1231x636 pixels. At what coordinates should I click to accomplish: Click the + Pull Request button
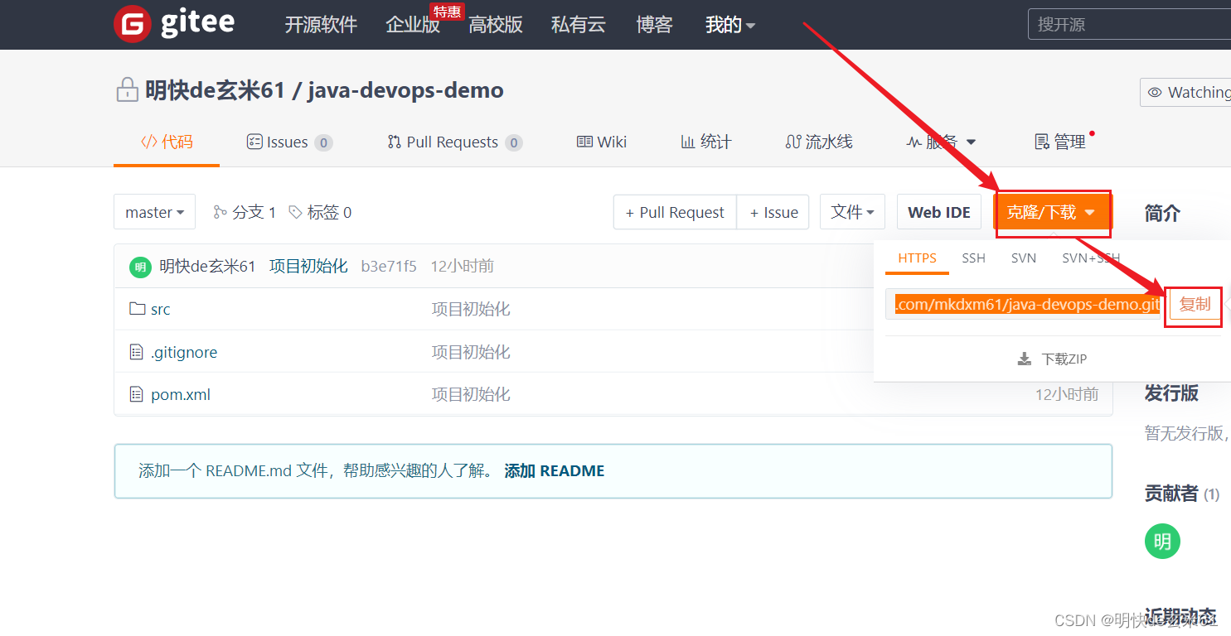click(x=675, y=212)
